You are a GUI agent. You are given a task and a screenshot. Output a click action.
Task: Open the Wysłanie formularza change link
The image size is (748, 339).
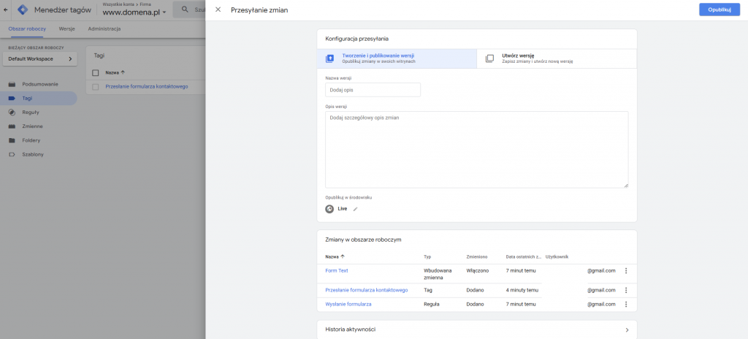pos(348,304)
